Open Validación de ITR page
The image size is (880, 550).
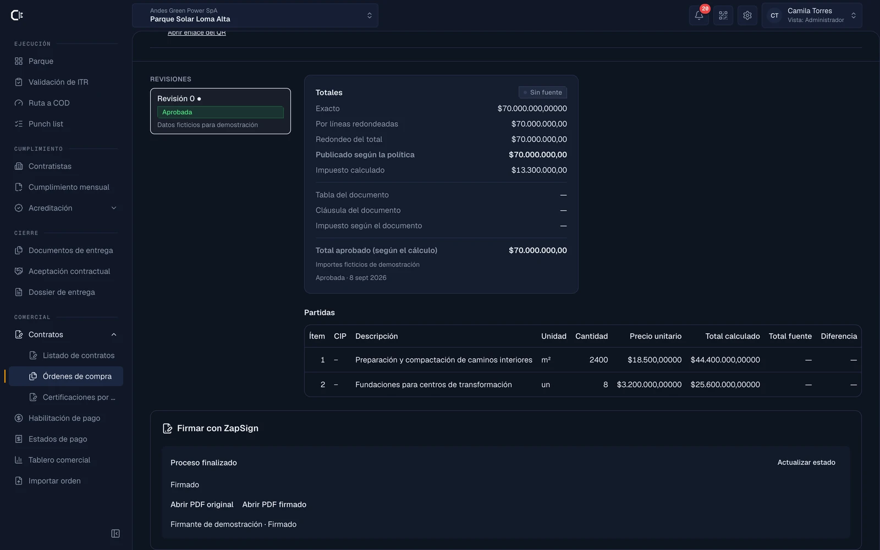pyautogui.click(x=66, y=82)
